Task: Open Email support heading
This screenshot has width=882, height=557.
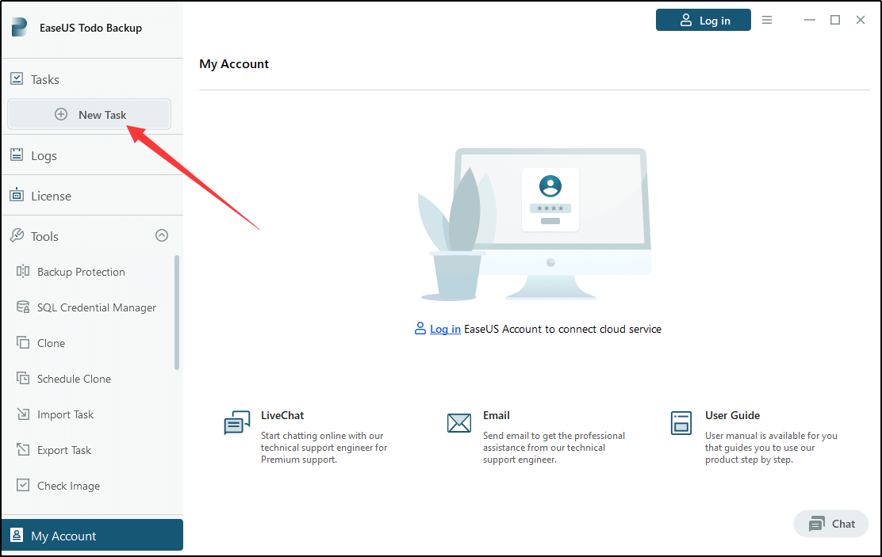Action: (497, 415)
